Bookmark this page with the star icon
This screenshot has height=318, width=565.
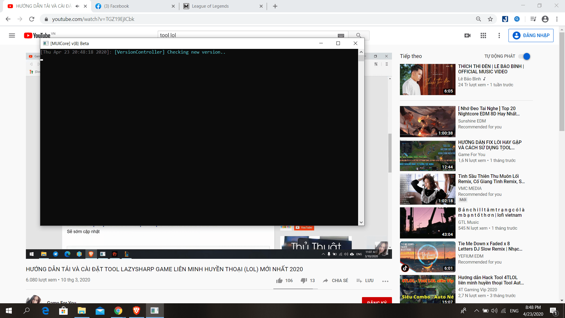[490, 19]
